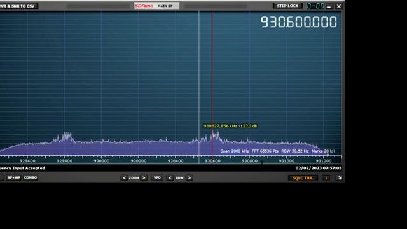Click the 931200 frequency scale label
407x229 pixels.
(x=324, y=161)
